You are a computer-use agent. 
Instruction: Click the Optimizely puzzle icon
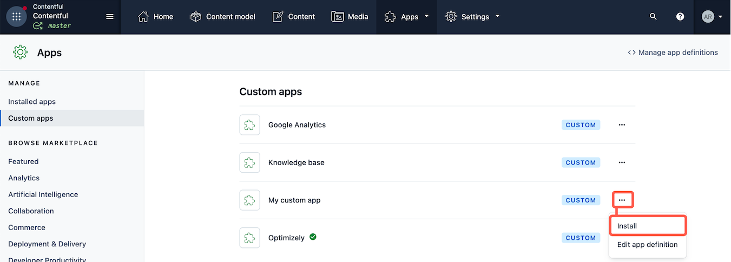click(x=249, y=238)
